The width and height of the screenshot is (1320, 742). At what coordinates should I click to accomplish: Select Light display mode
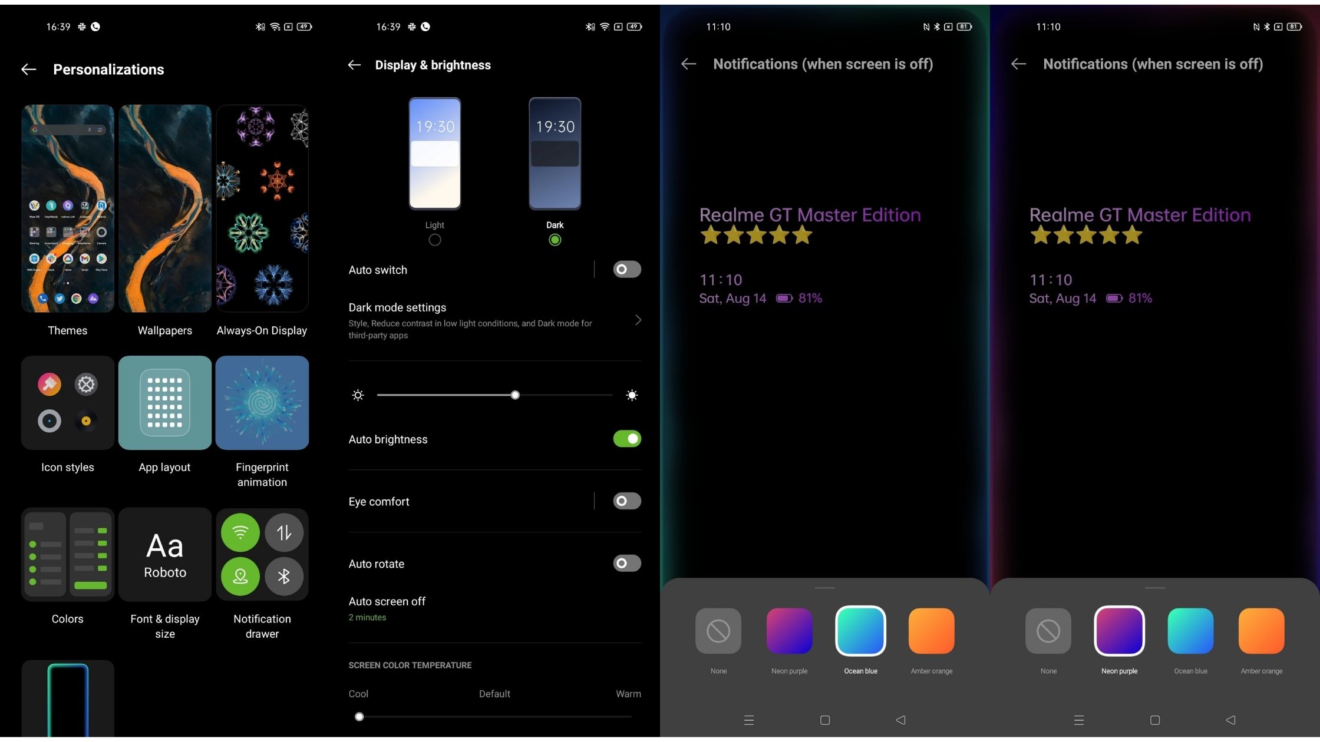(x=434, y=239)
